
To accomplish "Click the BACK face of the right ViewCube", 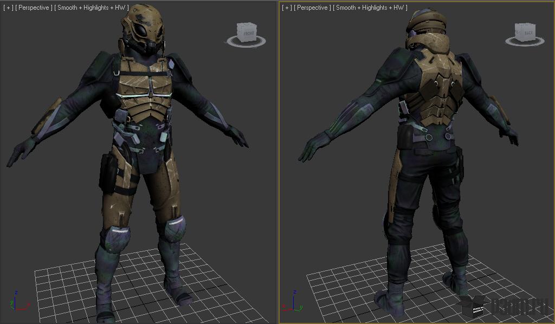I will [528, 33].
